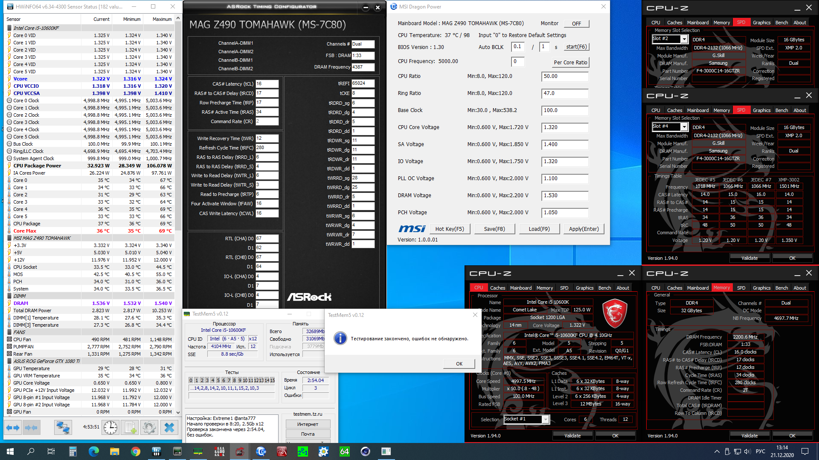Open Bench tab in CPU-Z Slot #4 window

coord(781,110)
